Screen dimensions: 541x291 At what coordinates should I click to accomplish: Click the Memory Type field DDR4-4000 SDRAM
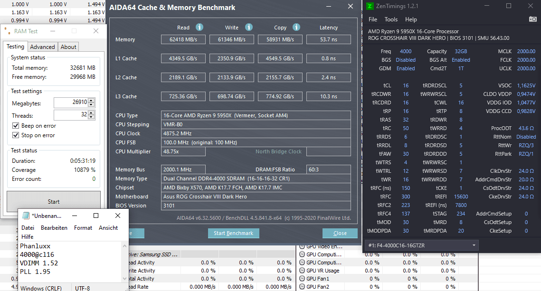256,178
